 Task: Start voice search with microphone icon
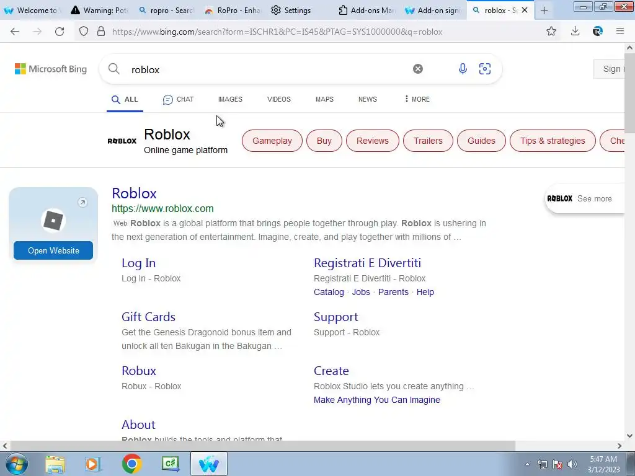pos(463,69)
